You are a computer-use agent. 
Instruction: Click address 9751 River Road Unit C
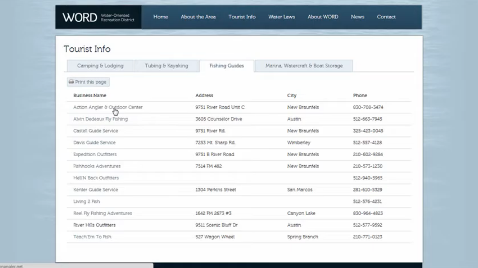[x=220, y=107]
